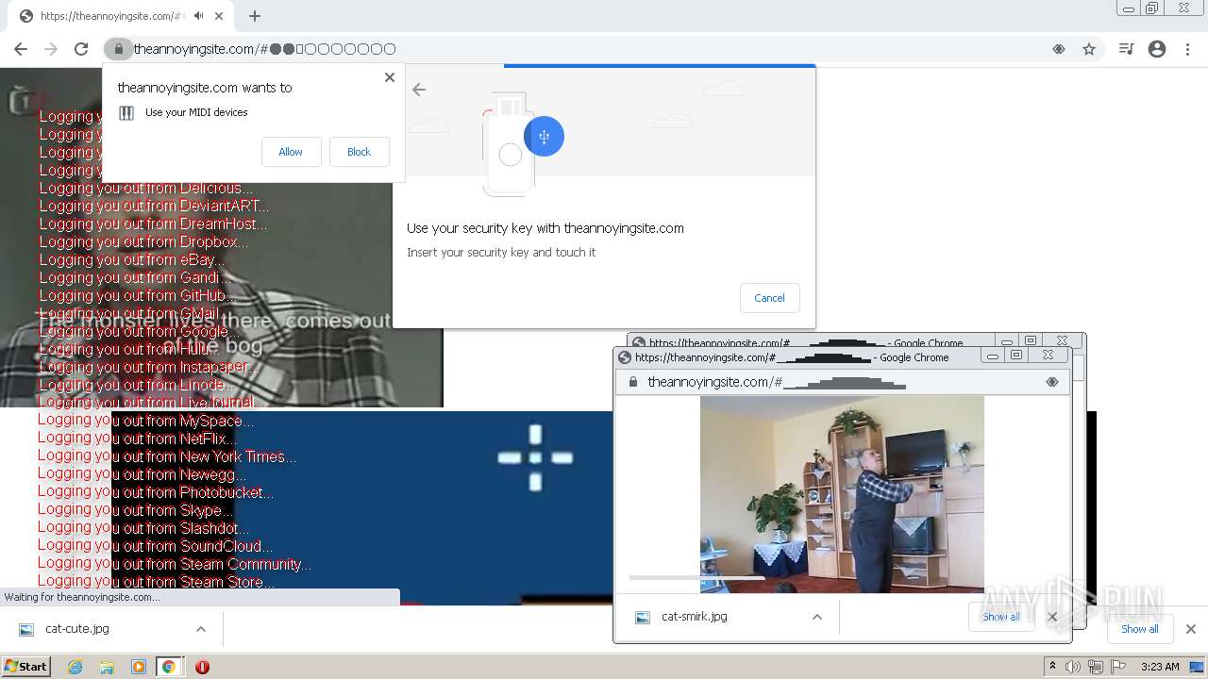Image resolution: width=1208 pixels, height=679 pixels.
Task: Show all downloads in main window
Action: click(x=1140, y=629)
